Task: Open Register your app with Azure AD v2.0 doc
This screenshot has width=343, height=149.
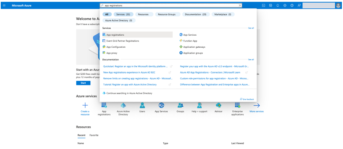Action: pos(214,66)
